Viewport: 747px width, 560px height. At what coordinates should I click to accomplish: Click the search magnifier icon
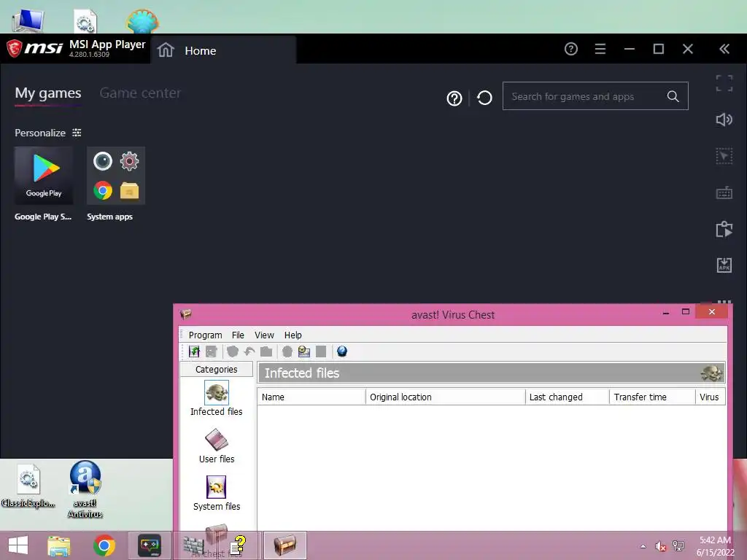pos(673,96)
